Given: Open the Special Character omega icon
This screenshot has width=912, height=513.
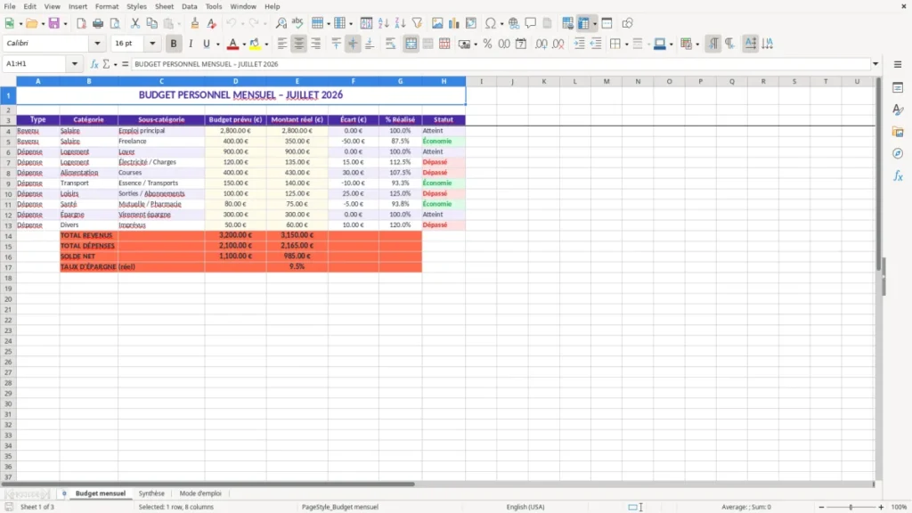Looking at the screenshot, I should click(x=491, y=23).
